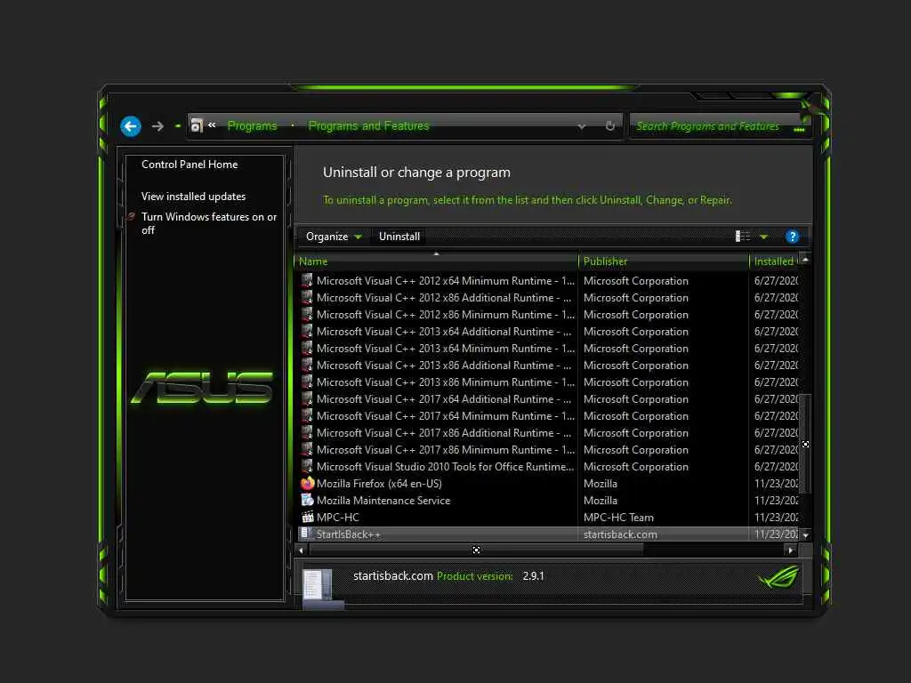Click the forward navigation arrow
Image resolution: width=911 pixels, height=683 pixels.
(x=157, y=126)
